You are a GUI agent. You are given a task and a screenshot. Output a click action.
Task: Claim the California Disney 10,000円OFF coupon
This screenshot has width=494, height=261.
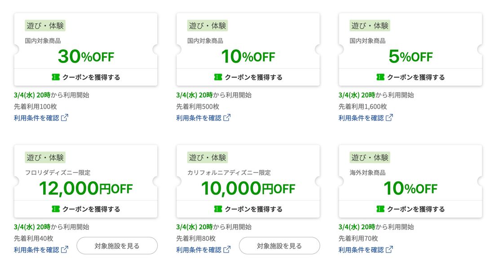pos(248,209)
